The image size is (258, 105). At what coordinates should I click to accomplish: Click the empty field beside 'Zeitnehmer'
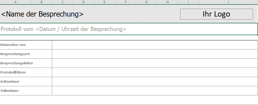155,82
